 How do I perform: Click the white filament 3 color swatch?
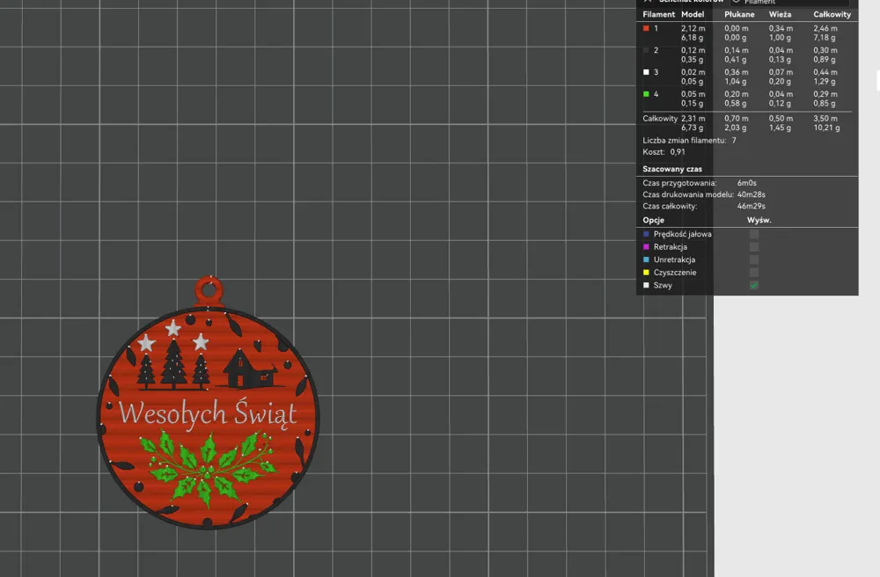646,72
